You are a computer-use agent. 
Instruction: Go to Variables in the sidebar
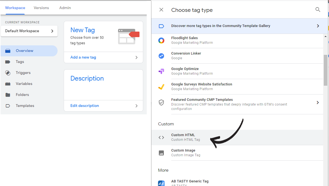(x=24, y=84)
